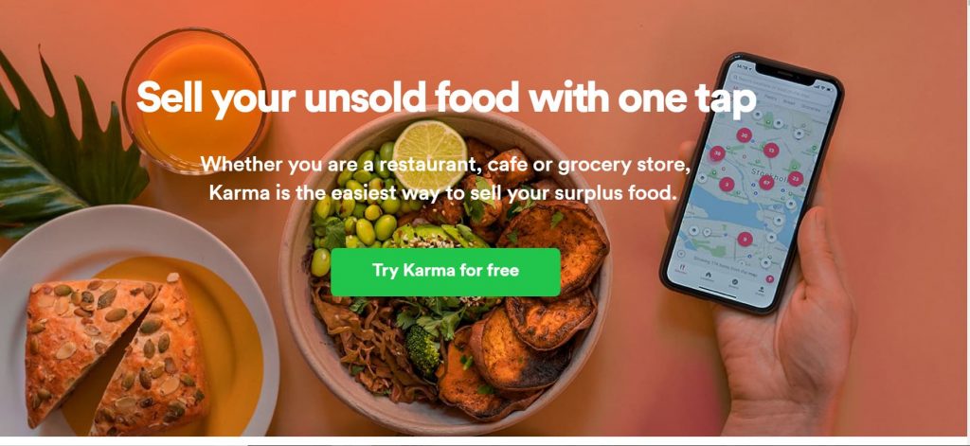Tap the pink map cluster numbered 39
Screen dimensions: 970x446
(x=718, y=152)
